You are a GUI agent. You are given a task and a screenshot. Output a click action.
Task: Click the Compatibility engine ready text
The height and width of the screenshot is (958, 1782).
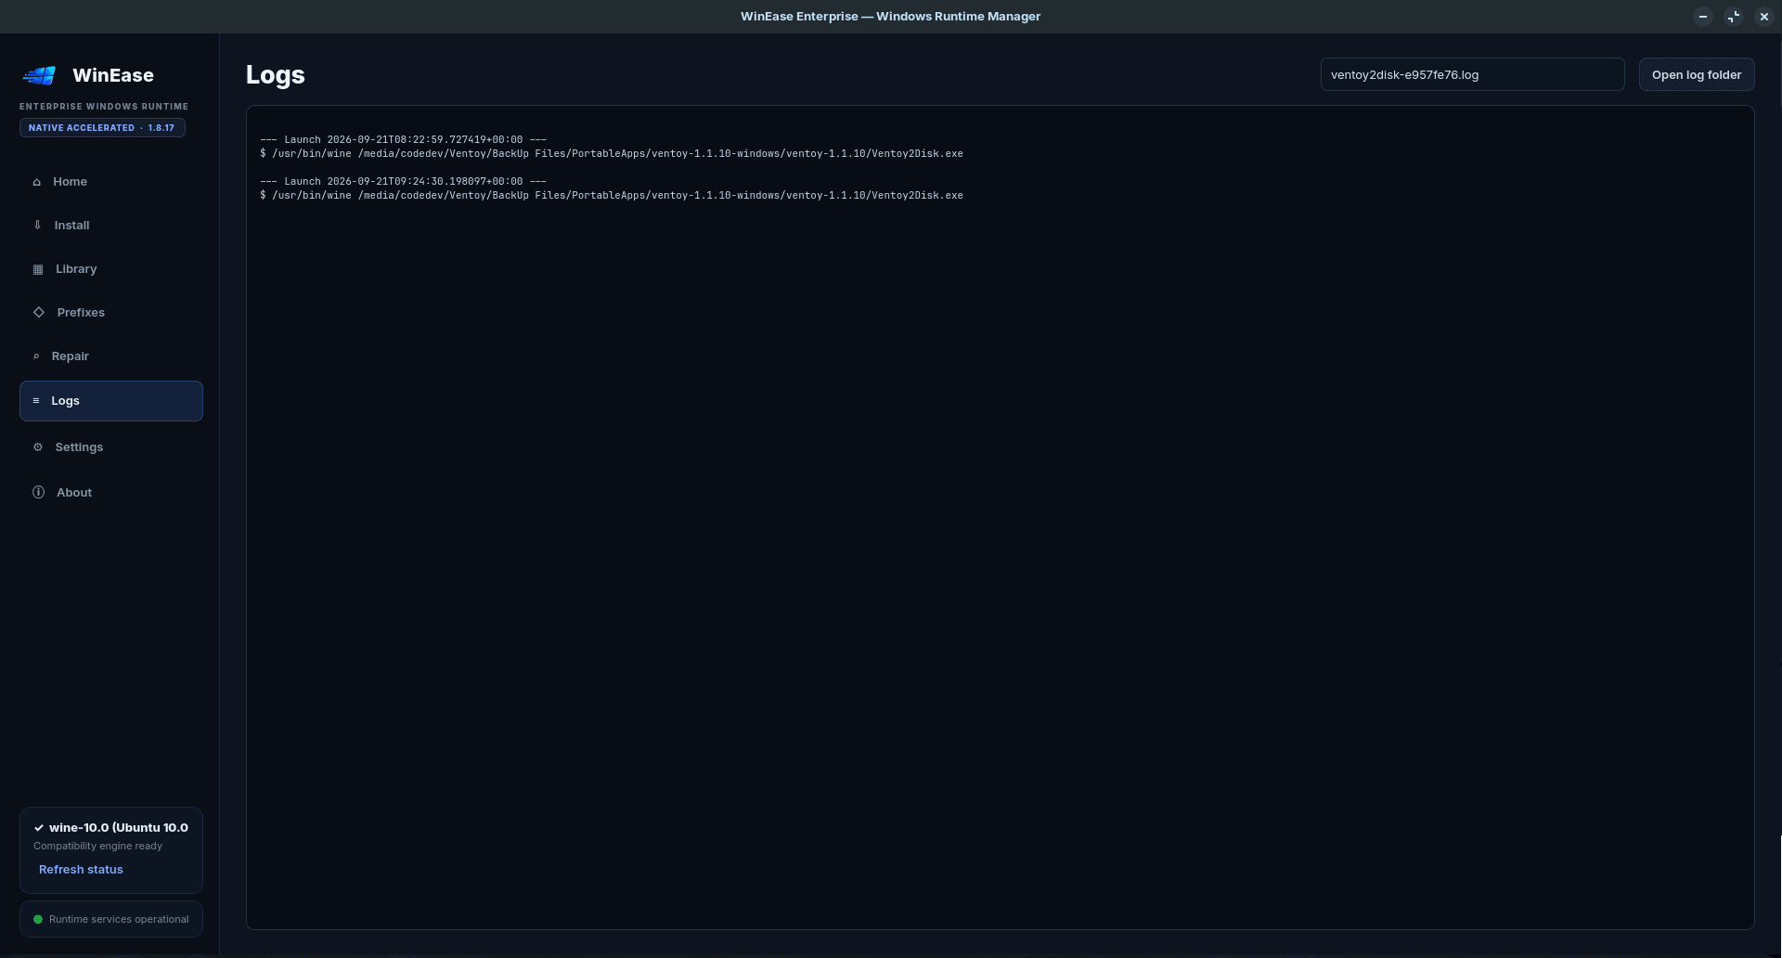(97, 847)
